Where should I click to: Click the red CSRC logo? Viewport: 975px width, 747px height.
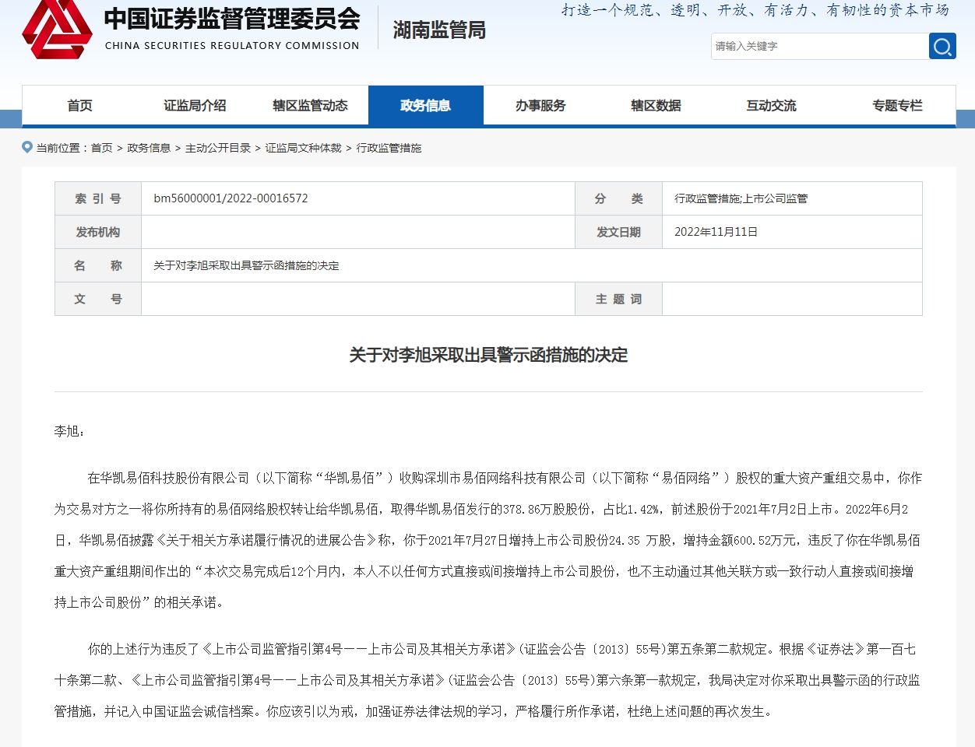click(x=57, y=30)
